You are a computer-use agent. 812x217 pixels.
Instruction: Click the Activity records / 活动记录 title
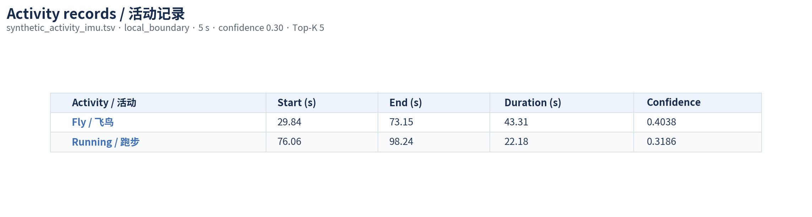96,14
